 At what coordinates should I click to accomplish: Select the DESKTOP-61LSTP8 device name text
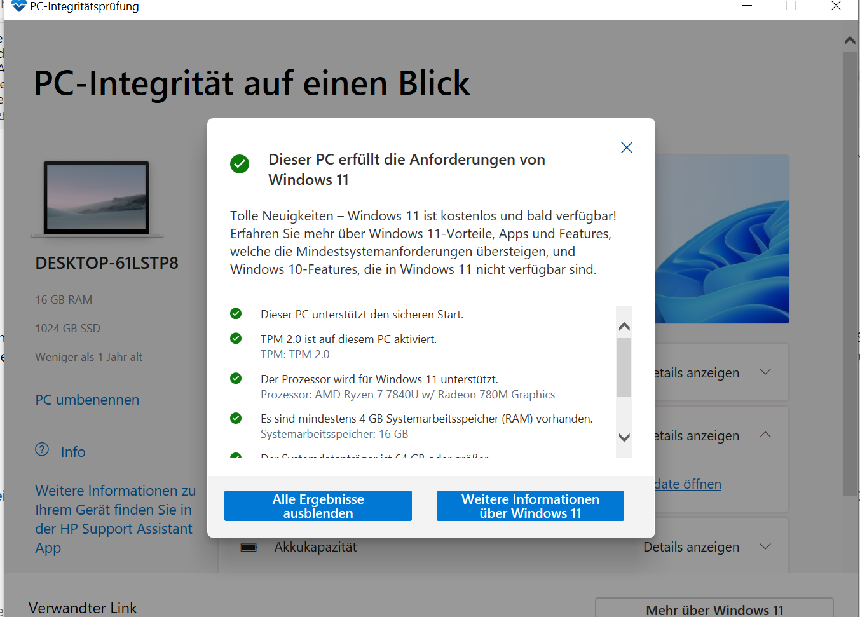coord(107,263)
